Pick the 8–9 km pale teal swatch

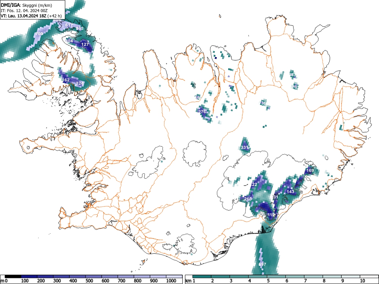click(x=332, y=276)
